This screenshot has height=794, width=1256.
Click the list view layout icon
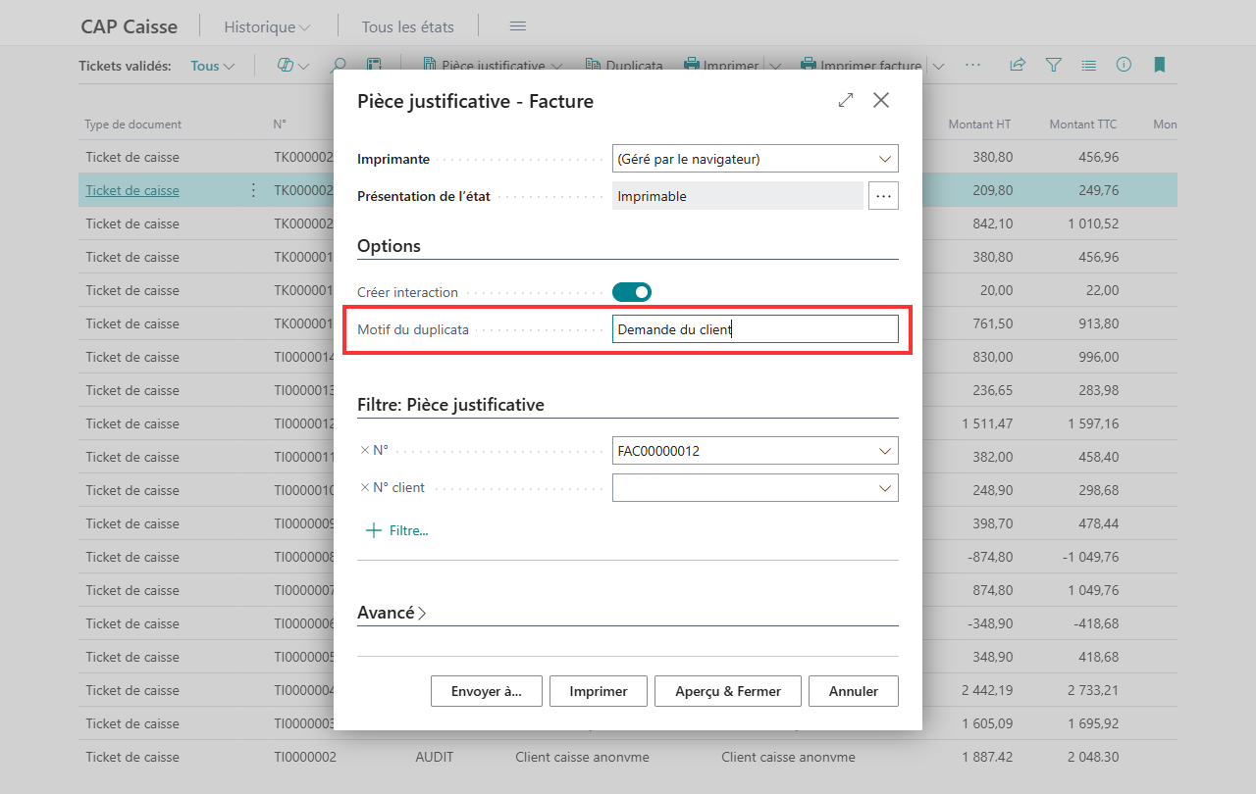1088,66
